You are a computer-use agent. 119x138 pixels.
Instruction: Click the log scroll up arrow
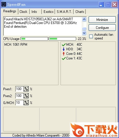pyautogui.click(x=84, y=19)
